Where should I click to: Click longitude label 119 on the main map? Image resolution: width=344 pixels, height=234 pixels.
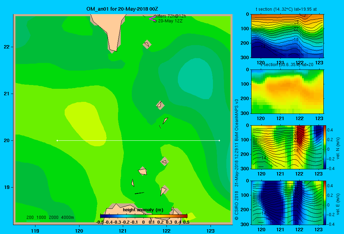click(x=35, y=231)
